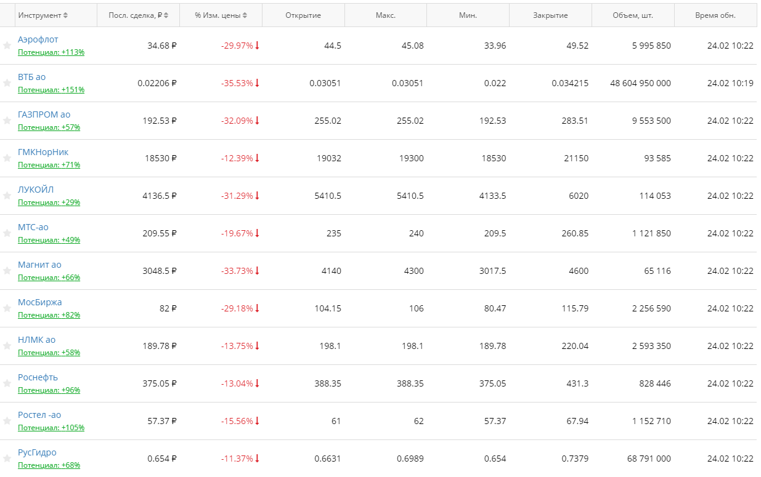The image size is (761, 477).
Task: Click the Закрытие column header
Action: (550, 15)
